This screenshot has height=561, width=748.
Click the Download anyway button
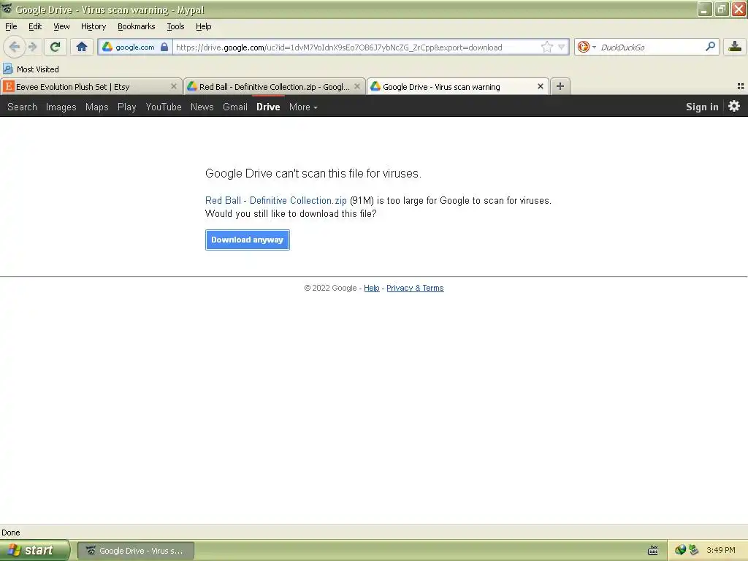247,240
